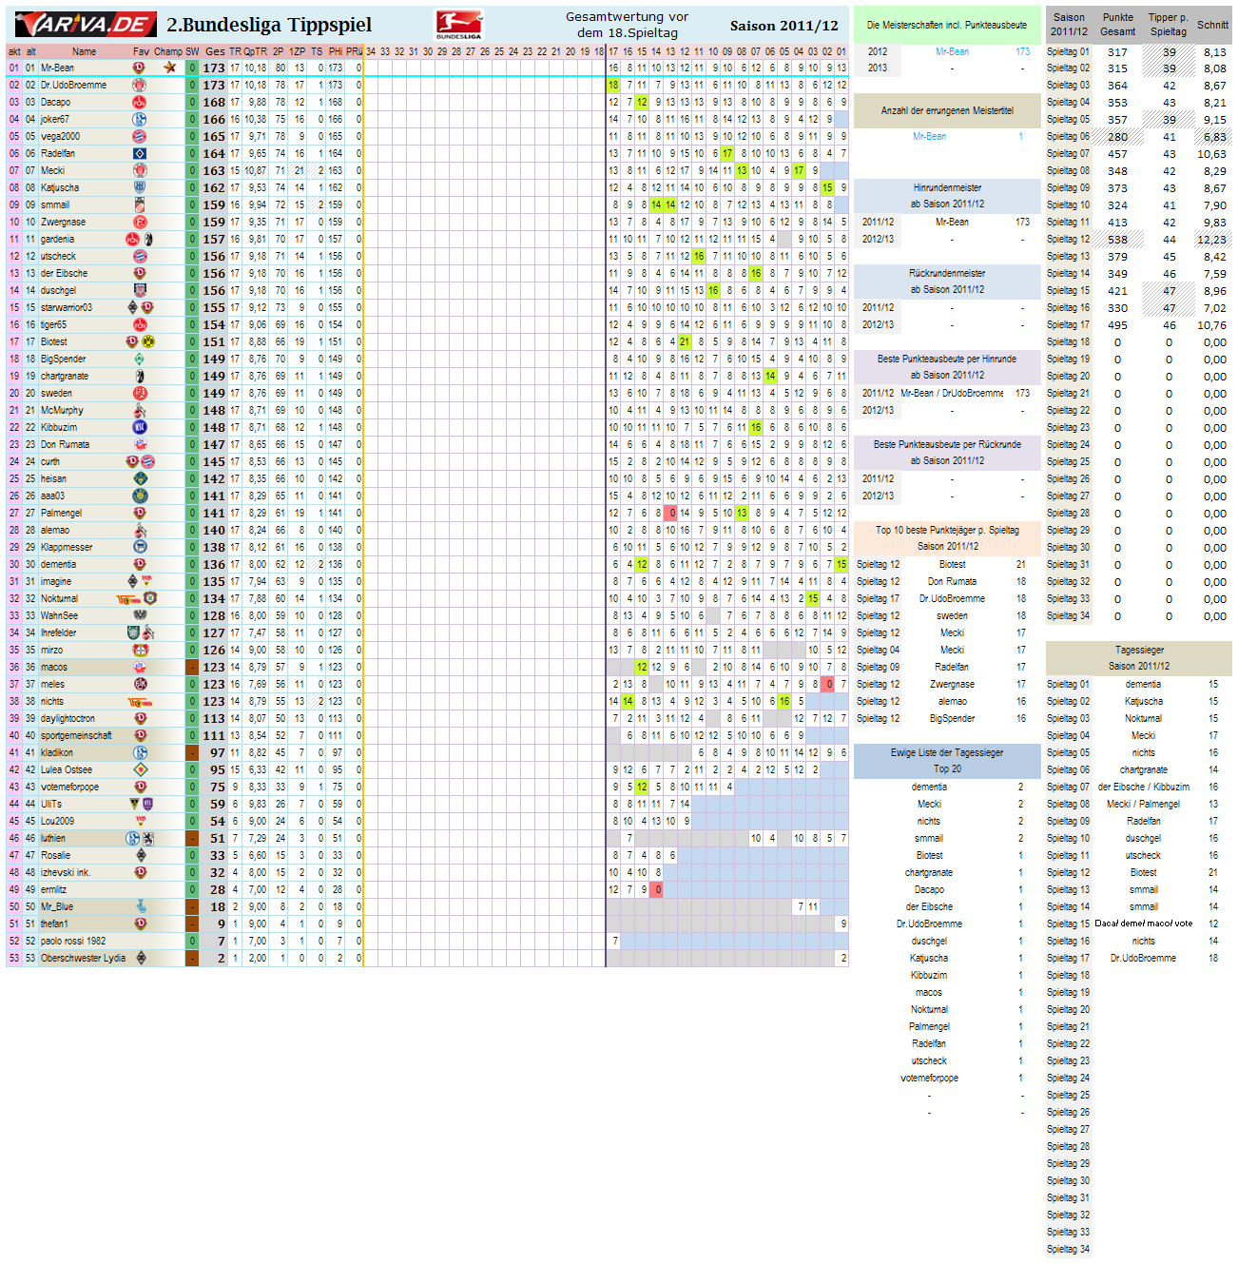Click the 'QpTR' column header

pyautogui.click(x=255, y=51)
